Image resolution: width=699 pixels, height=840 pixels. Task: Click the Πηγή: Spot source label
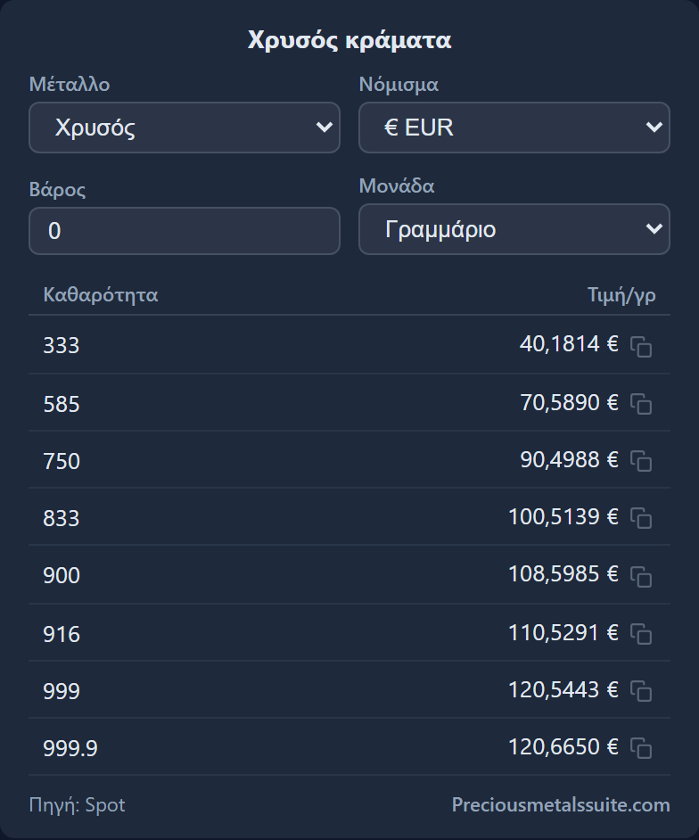pyautogui.click(x=78, y=805)
